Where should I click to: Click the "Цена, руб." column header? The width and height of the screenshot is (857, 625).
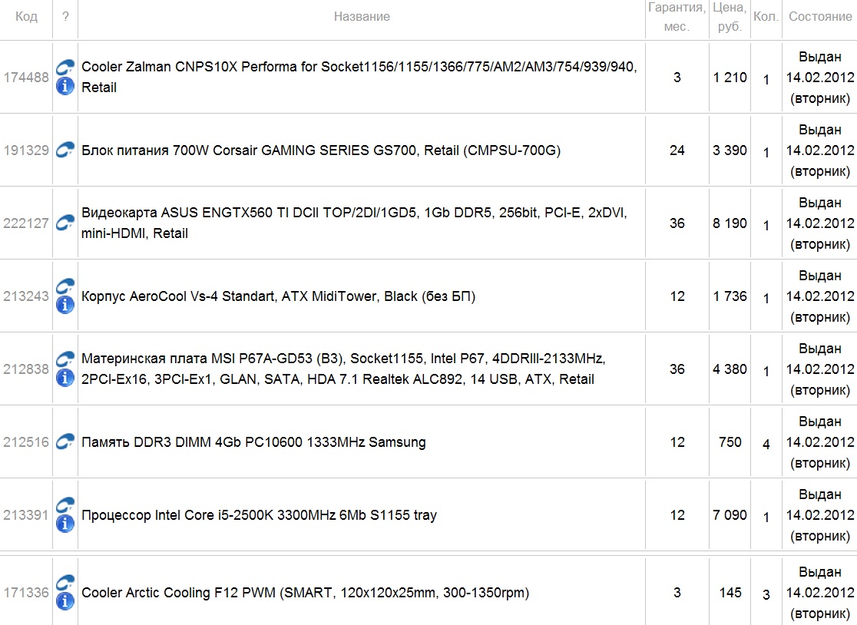[729, 18]
